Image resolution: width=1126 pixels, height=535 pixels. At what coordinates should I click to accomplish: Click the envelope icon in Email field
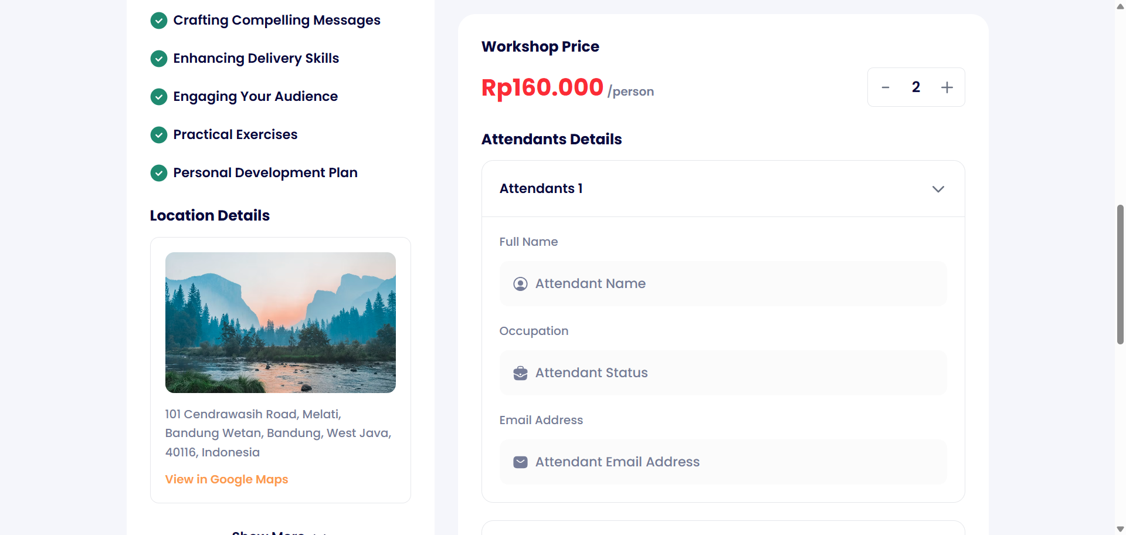pyautogui.click(x=520, y=462)
